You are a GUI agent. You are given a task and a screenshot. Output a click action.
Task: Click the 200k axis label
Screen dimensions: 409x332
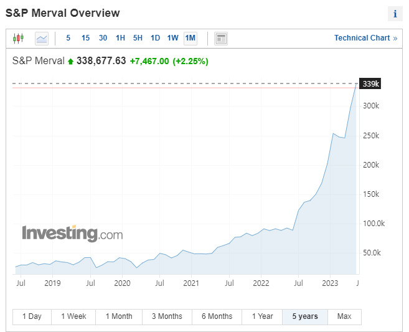coord(371,165)
